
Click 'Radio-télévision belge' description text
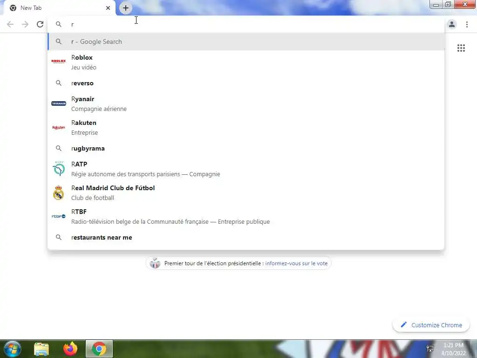tap(170, 221)
